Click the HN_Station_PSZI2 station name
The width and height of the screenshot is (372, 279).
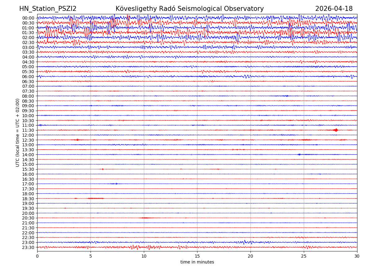48,9
